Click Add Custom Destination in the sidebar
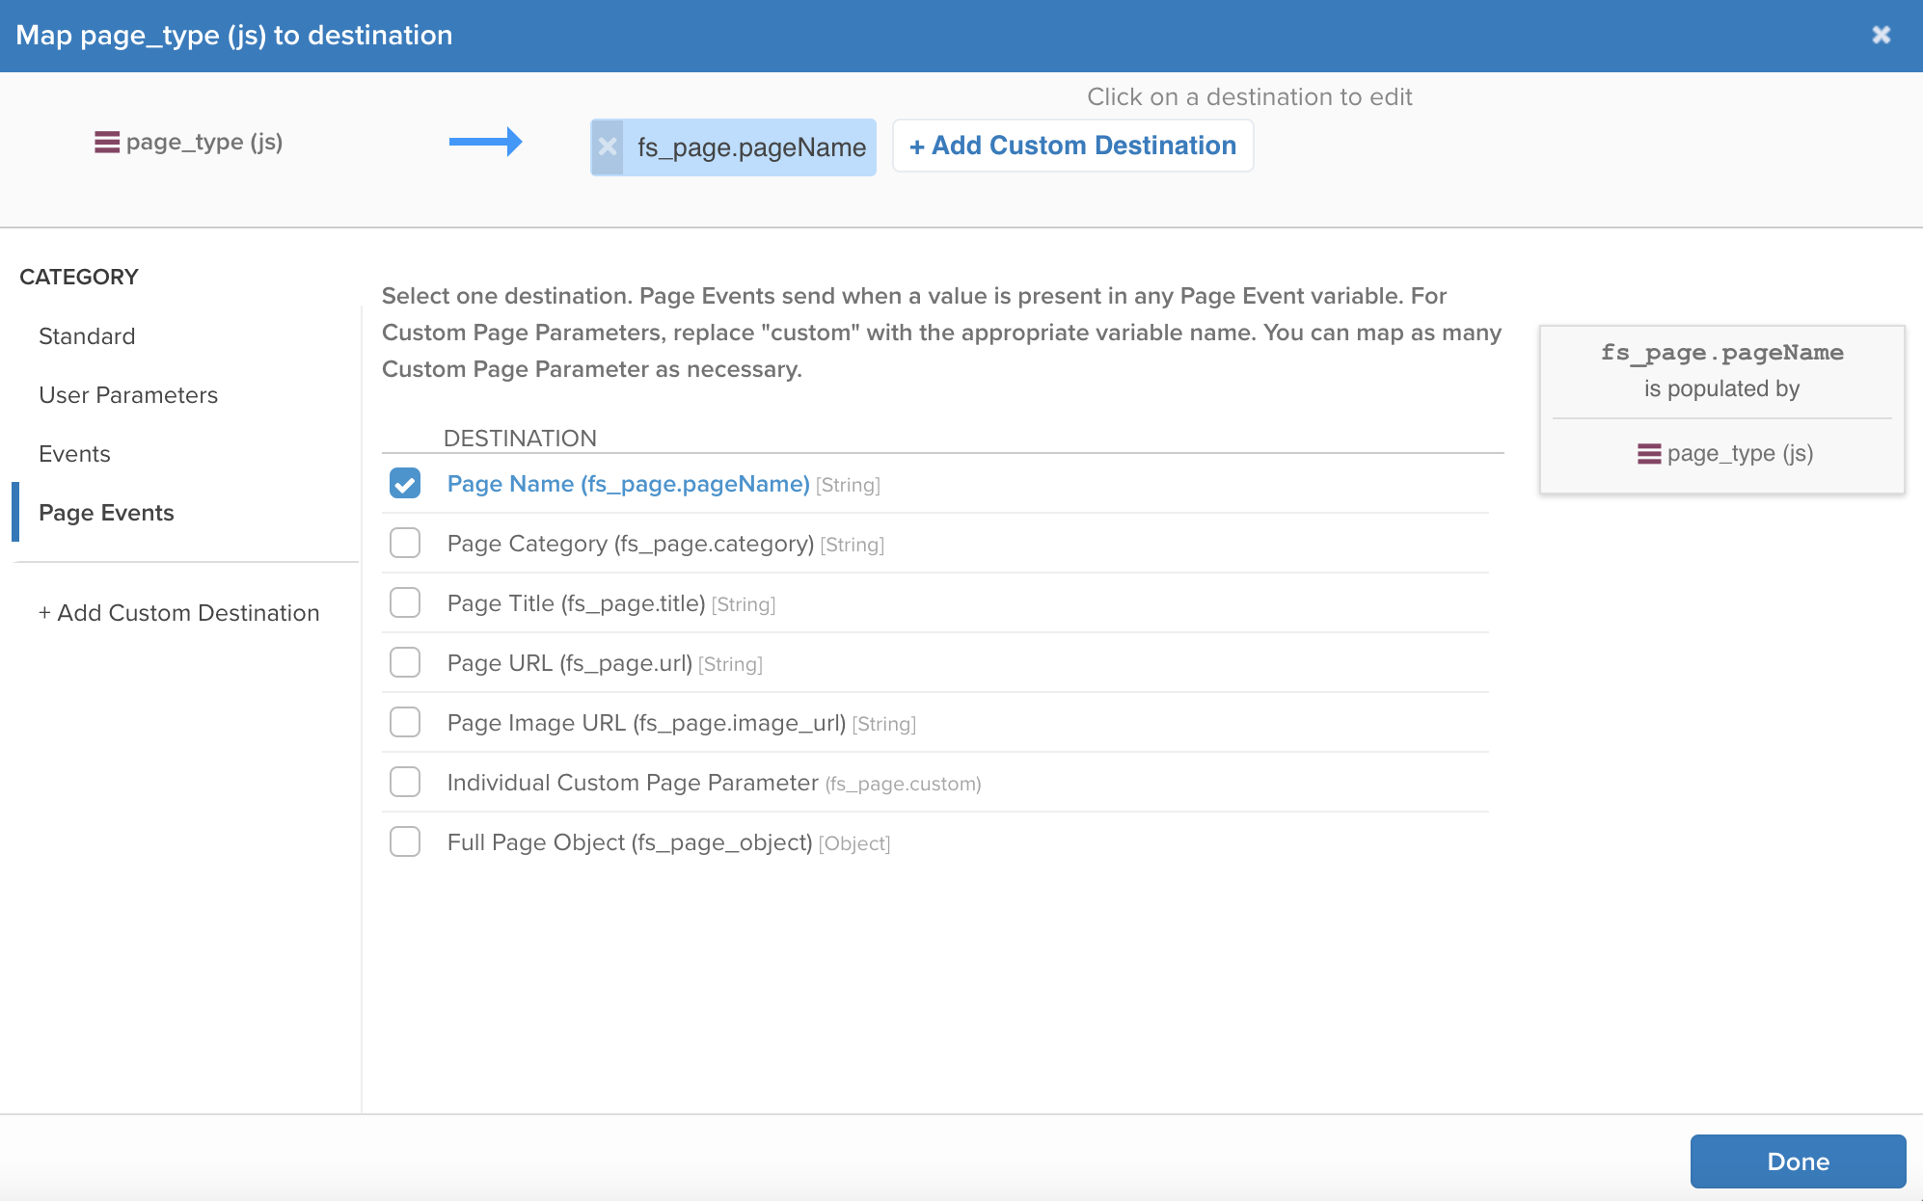Screen dimensions: 1923x1201 178,613
